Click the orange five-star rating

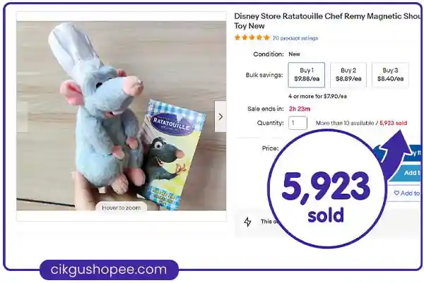(x=252, y=37)
